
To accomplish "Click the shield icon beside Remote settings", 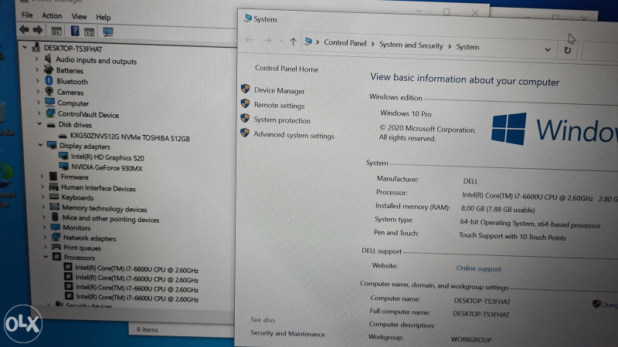I will coord(245,103).
